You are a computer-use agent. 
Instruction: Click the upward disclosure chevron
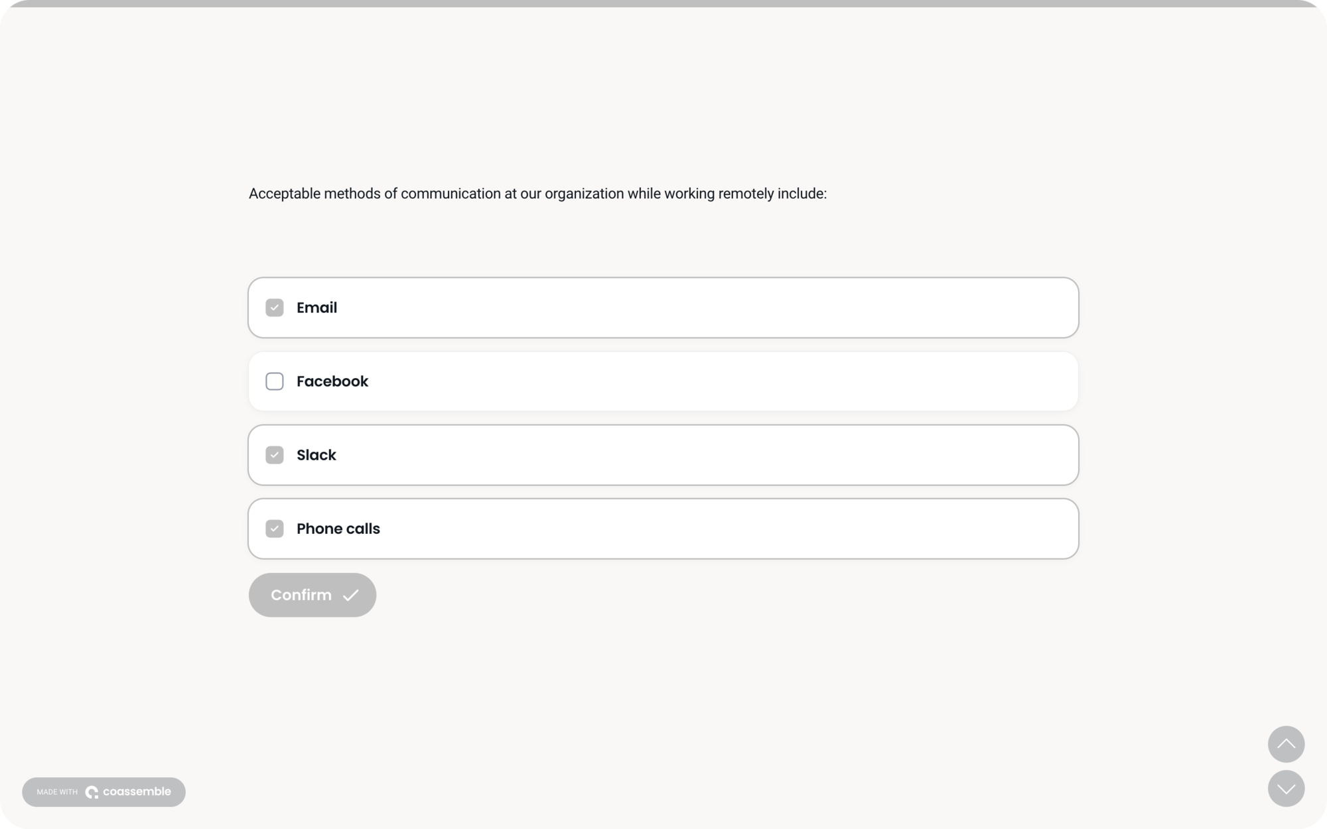1287,744
